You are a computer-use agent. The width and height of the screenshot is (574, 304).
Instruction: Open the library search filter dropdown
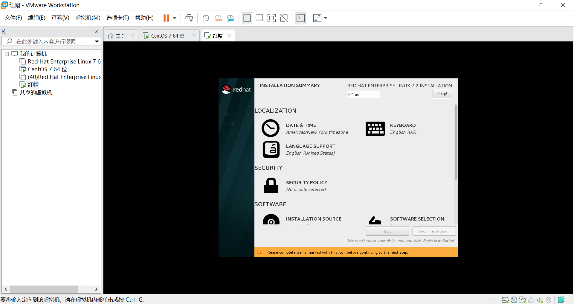click(x=97, y=41)
